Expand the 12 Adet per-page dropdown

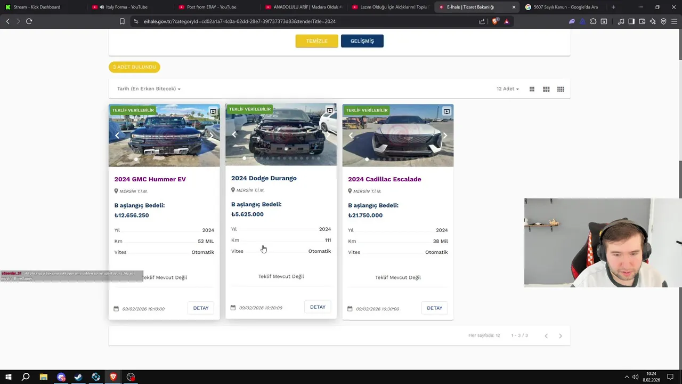coord(507,89)
